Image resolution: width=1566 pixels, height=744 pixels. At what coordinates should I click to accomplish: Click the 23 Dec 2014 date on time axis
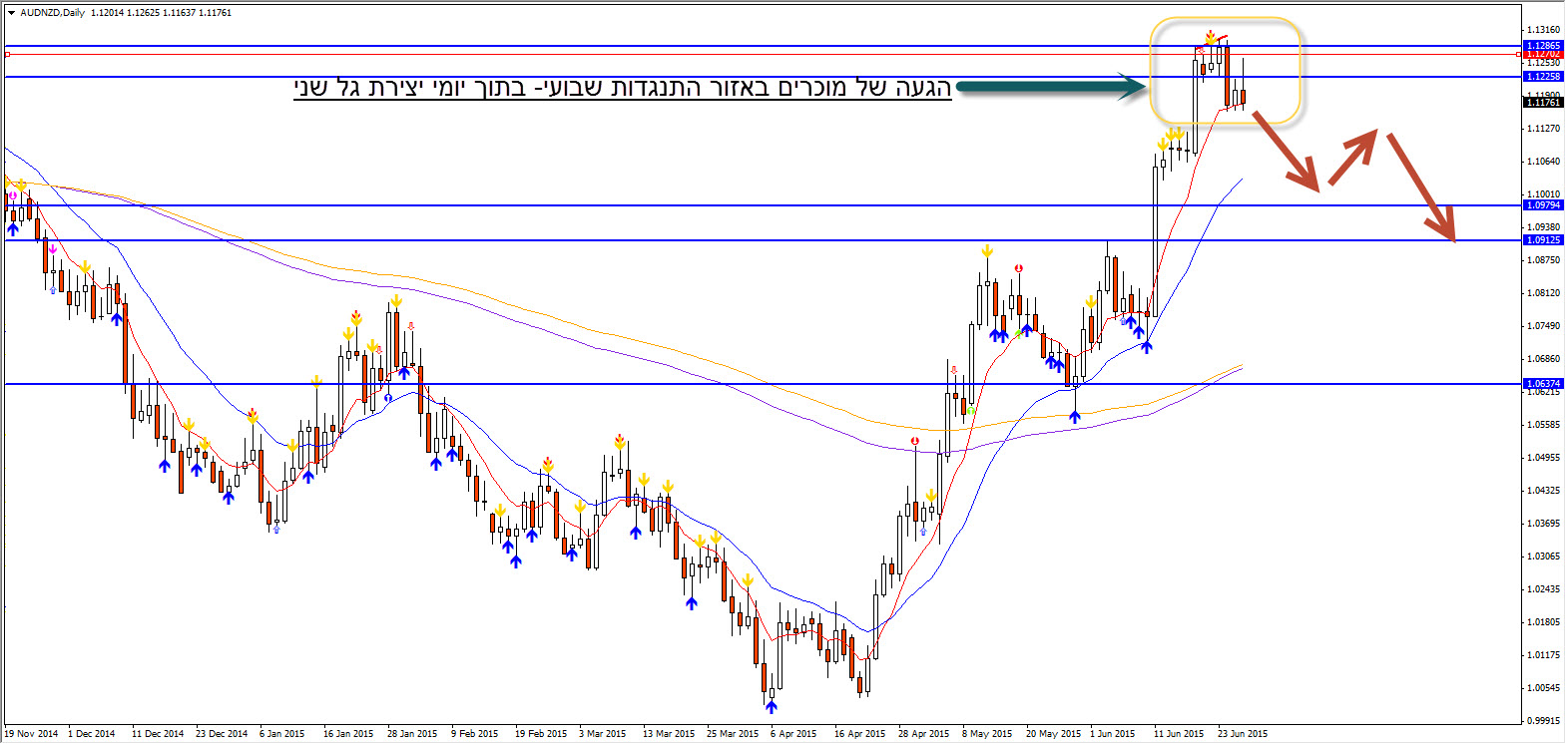click(x=222, y=734)
